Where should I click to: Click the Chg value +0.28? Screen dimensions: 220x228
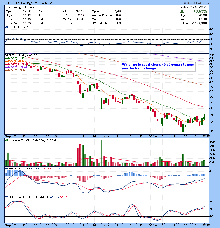pos(202,15)
